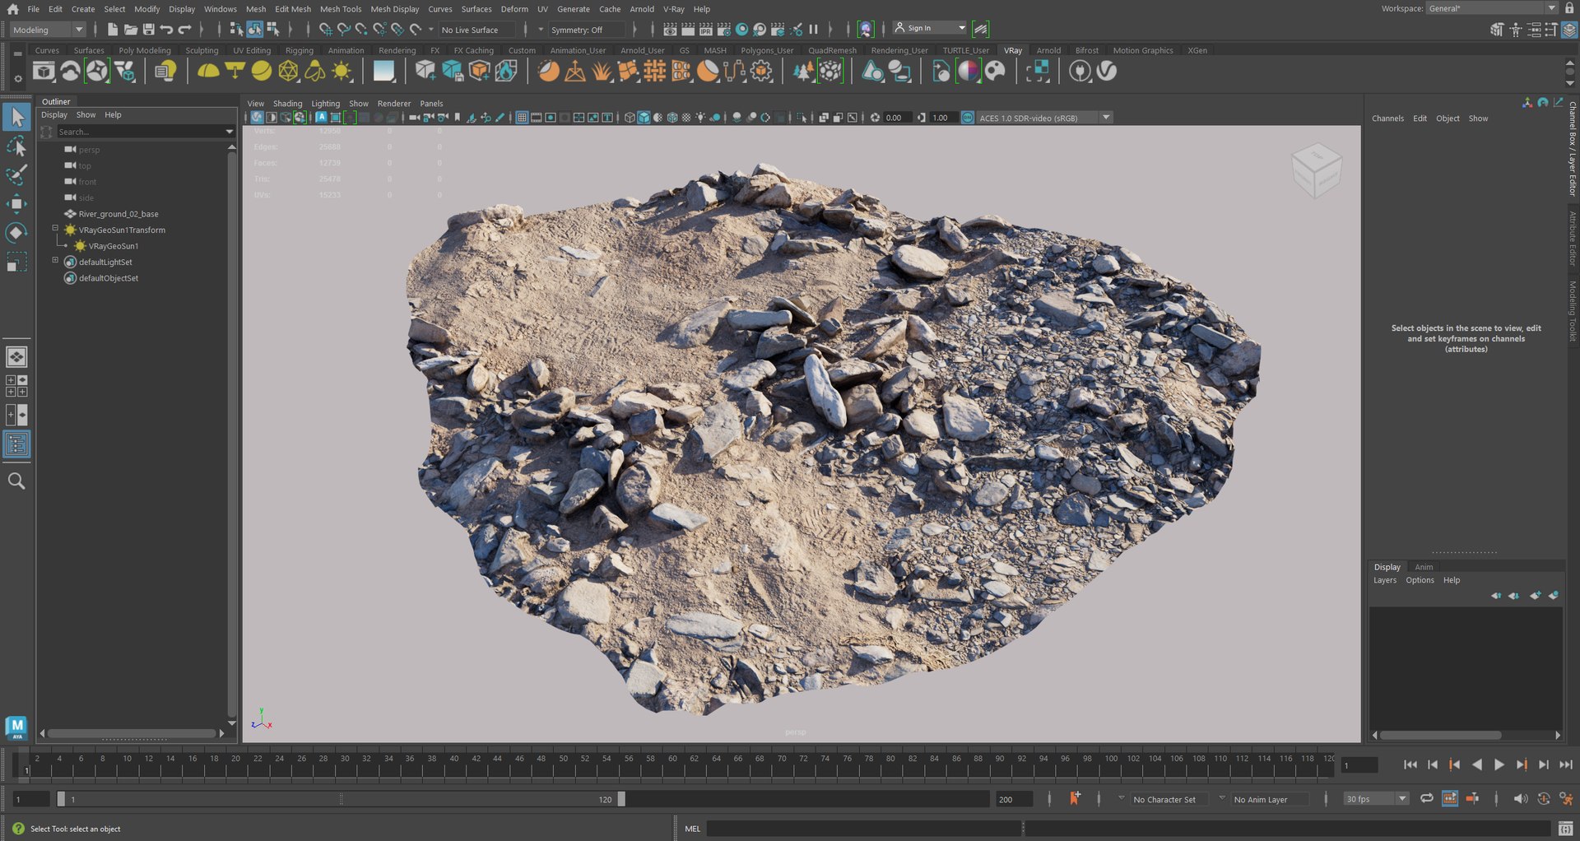Click the range slider end handle at 120
This screenshot has height=841, width=1580.
tap(621, 799)
